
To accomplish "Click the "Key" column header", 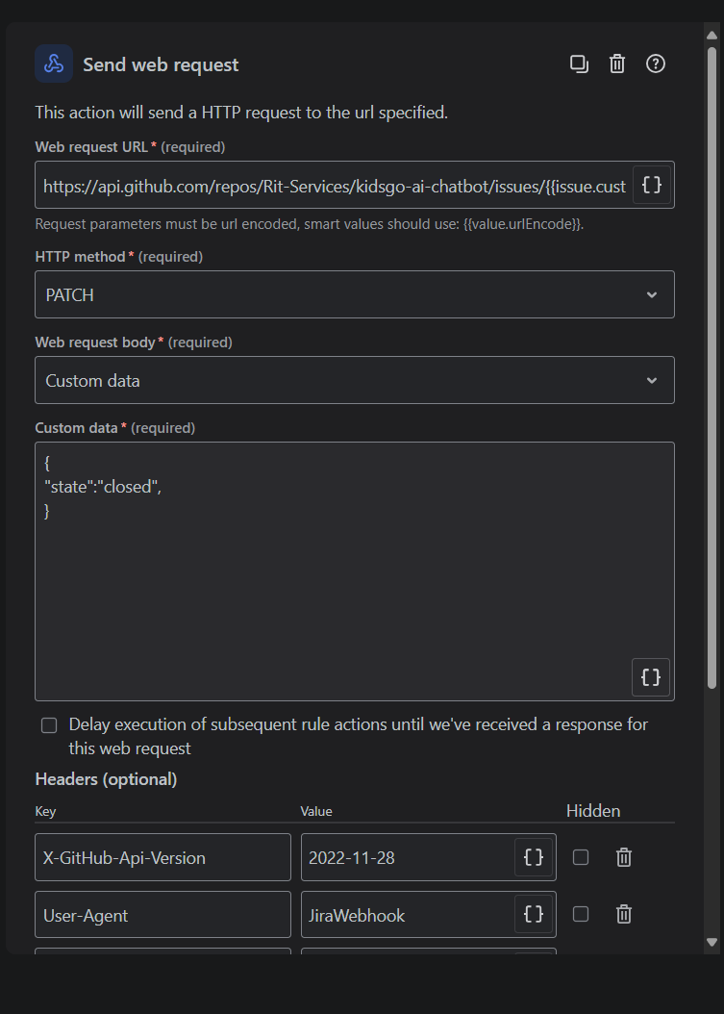I will pos(45,812).
